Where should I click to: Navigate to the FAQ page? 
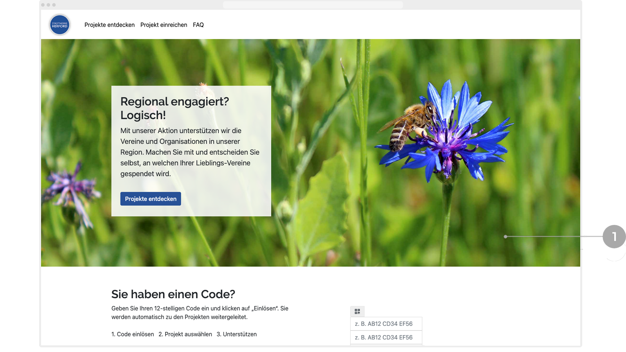tap(198, 25)
